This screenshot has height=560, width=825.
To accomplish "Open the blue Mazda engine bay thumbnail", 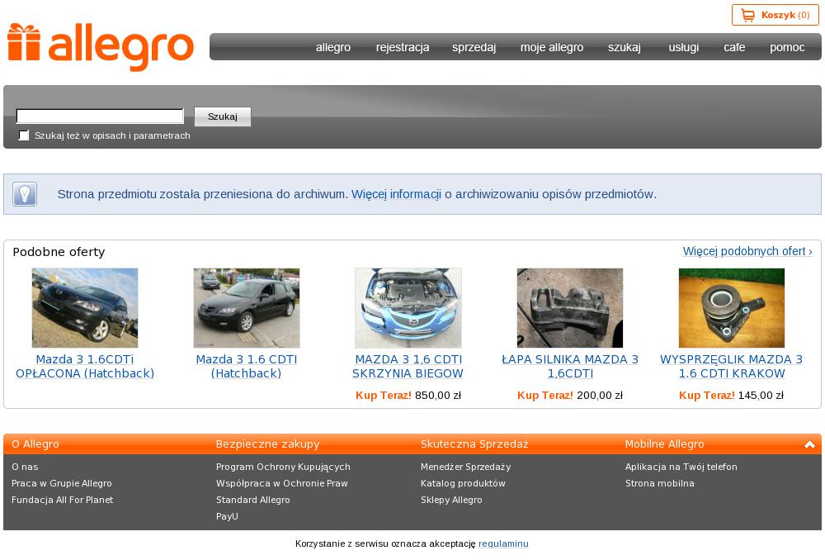I will (x=408, y=307).
